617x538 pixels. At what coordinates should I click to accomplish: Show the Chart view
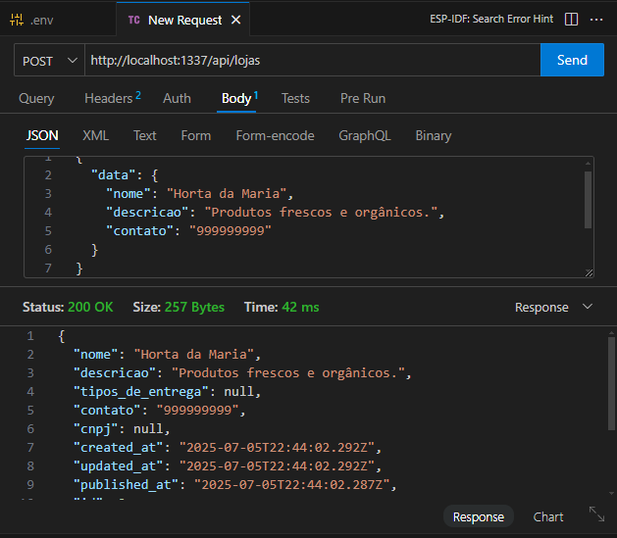[548, 516]
